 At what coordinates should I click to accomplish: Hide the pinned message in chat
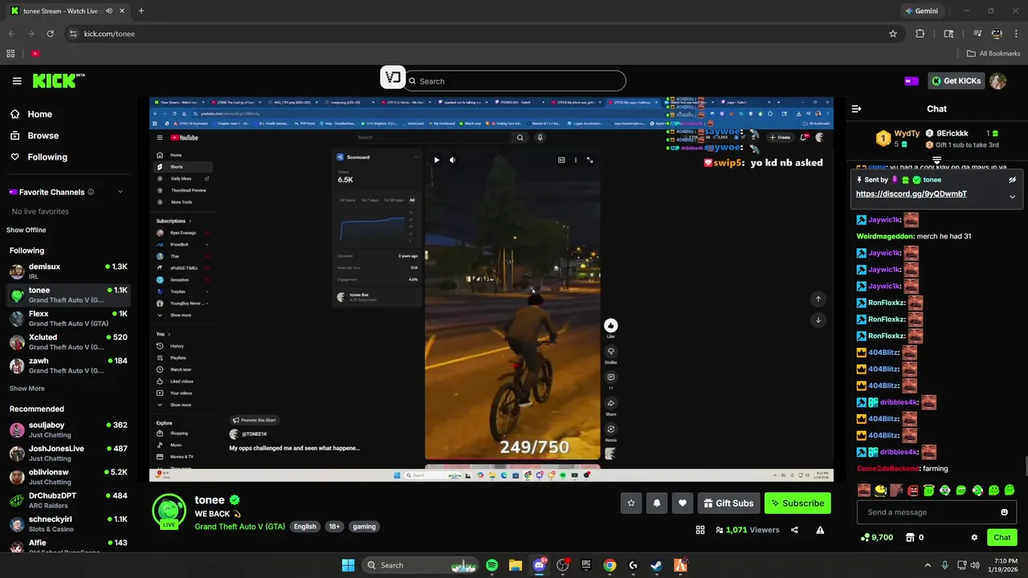point(1012,180)
